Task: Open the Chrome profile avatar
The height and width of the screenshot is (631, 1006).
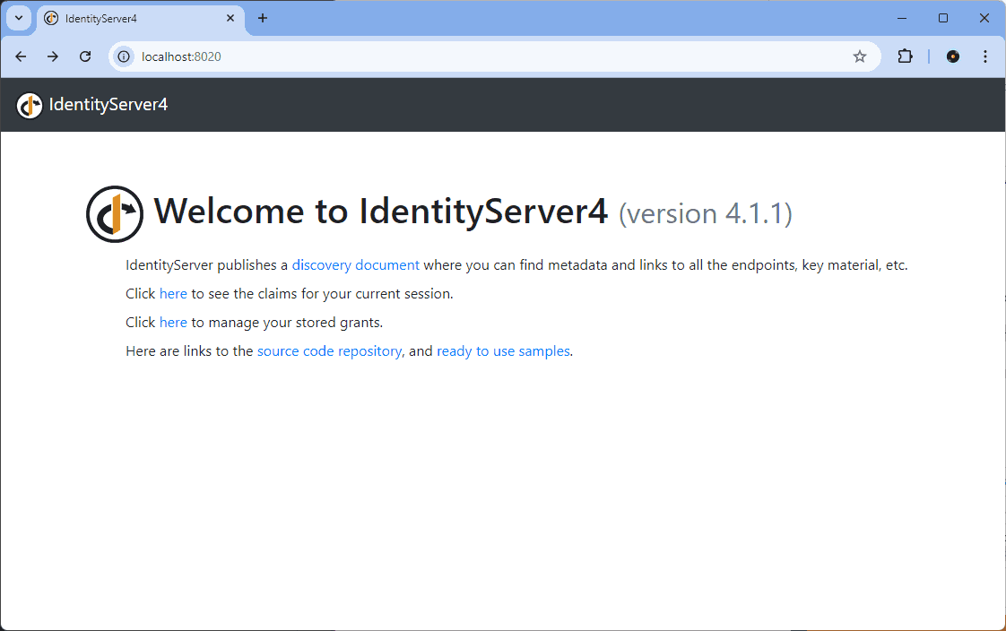Action: [952, 56]
